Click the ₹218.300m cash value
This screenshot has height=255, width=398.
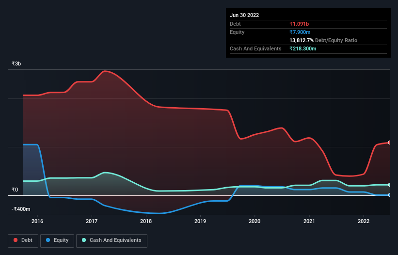(x=303, y=48)
